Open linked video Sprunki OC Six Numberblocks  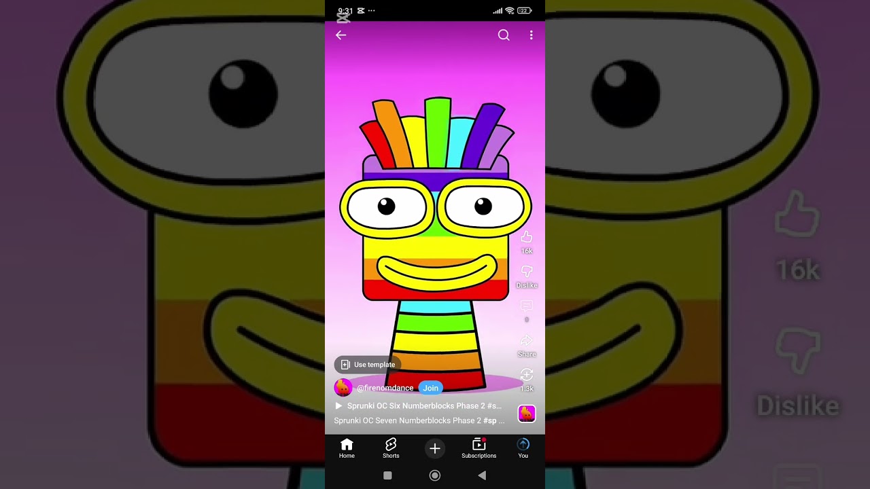click(424, 406)
